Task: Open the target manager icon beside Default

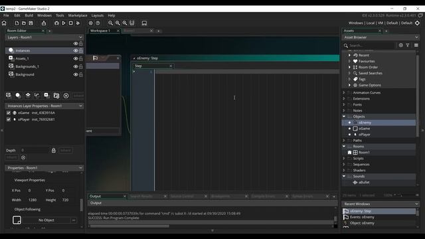Action: point(418,23)
